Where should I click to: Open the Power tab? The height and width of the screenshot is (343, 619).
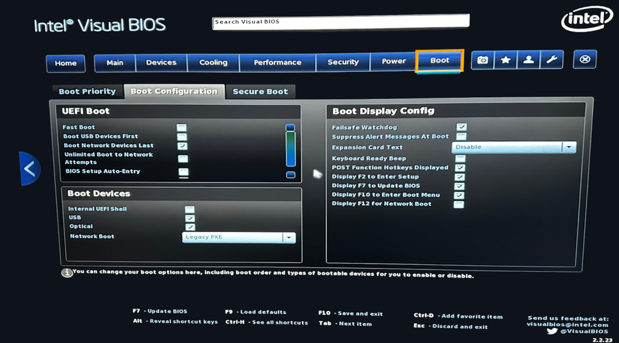click(394, 62)
